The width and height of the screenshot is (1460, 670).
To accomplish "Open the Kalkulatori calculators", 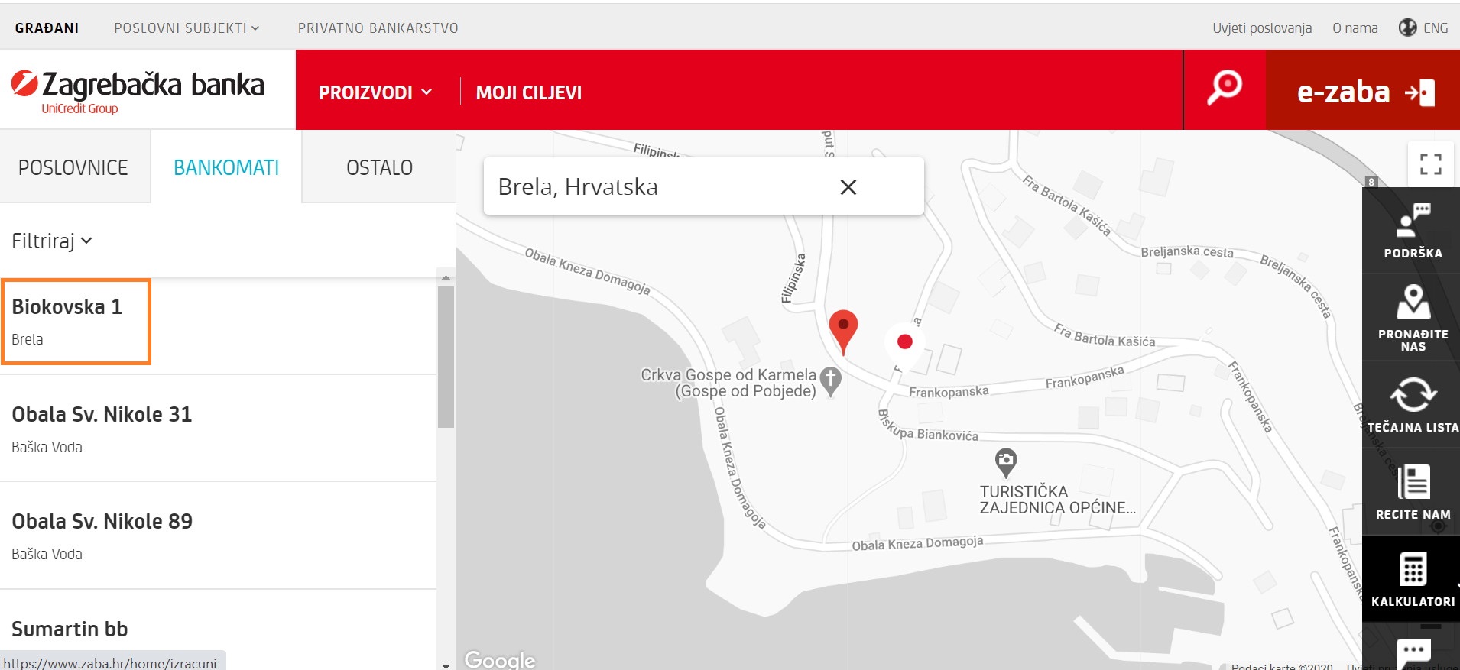I will click(1412, 579).
